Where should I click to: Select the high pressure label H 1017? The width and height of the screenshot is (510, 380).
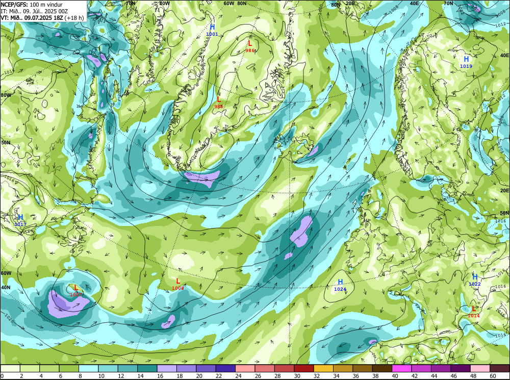pos(20,220)
